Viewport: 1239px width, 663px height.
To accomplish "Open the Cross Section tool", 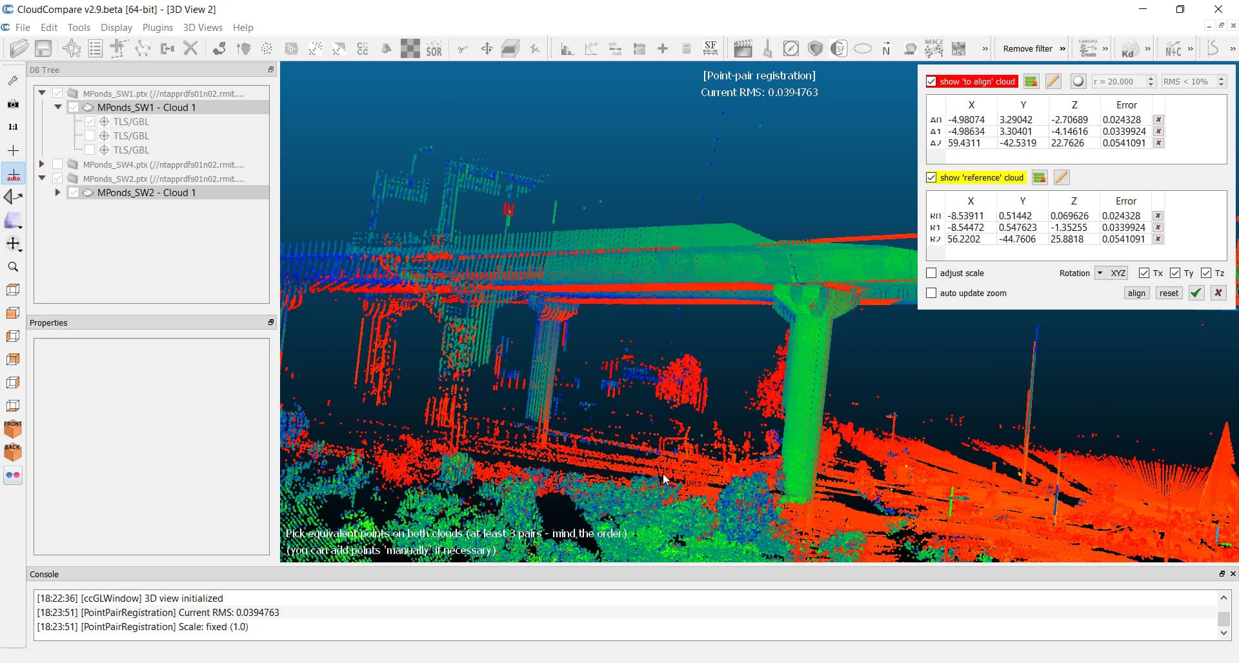I will point(510,48).
